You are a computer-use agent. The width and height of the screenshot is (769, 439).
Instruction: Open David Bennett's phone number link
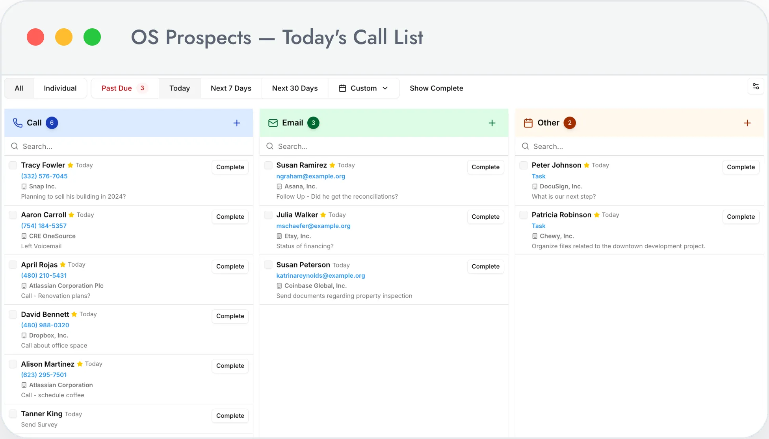click(45, 325)
